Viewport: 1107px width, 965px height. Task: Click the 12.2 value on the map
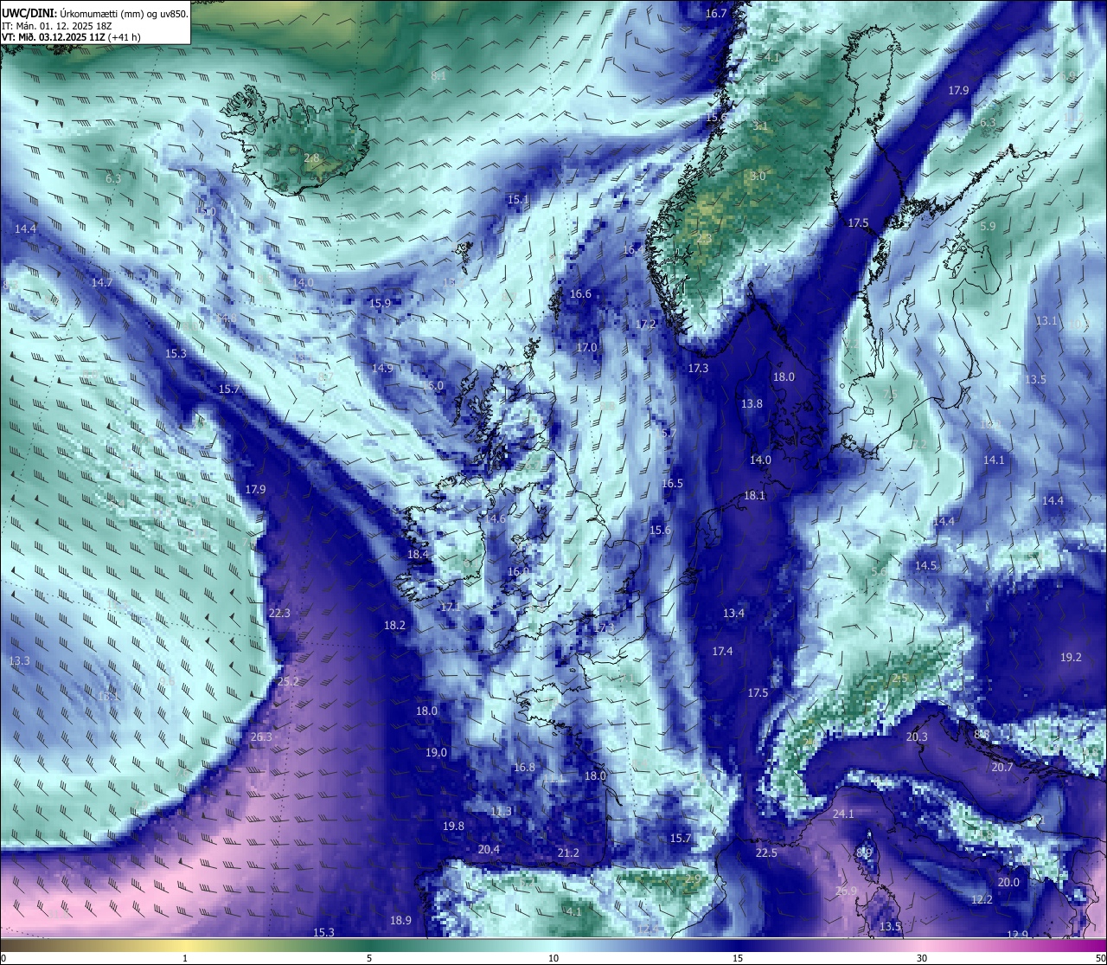click(982, 900)
